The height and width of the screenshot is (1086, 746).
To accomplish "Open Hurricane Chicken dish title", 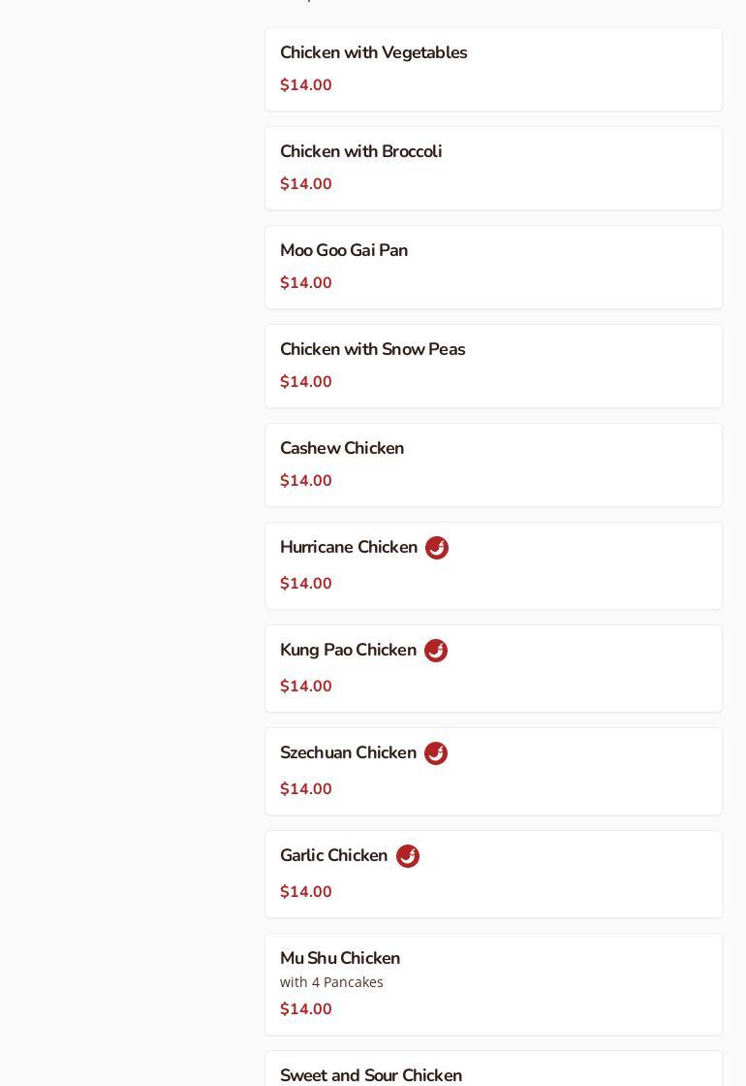I will point(349,548).
